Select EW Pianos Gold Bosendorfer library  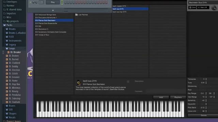(54, 23)
